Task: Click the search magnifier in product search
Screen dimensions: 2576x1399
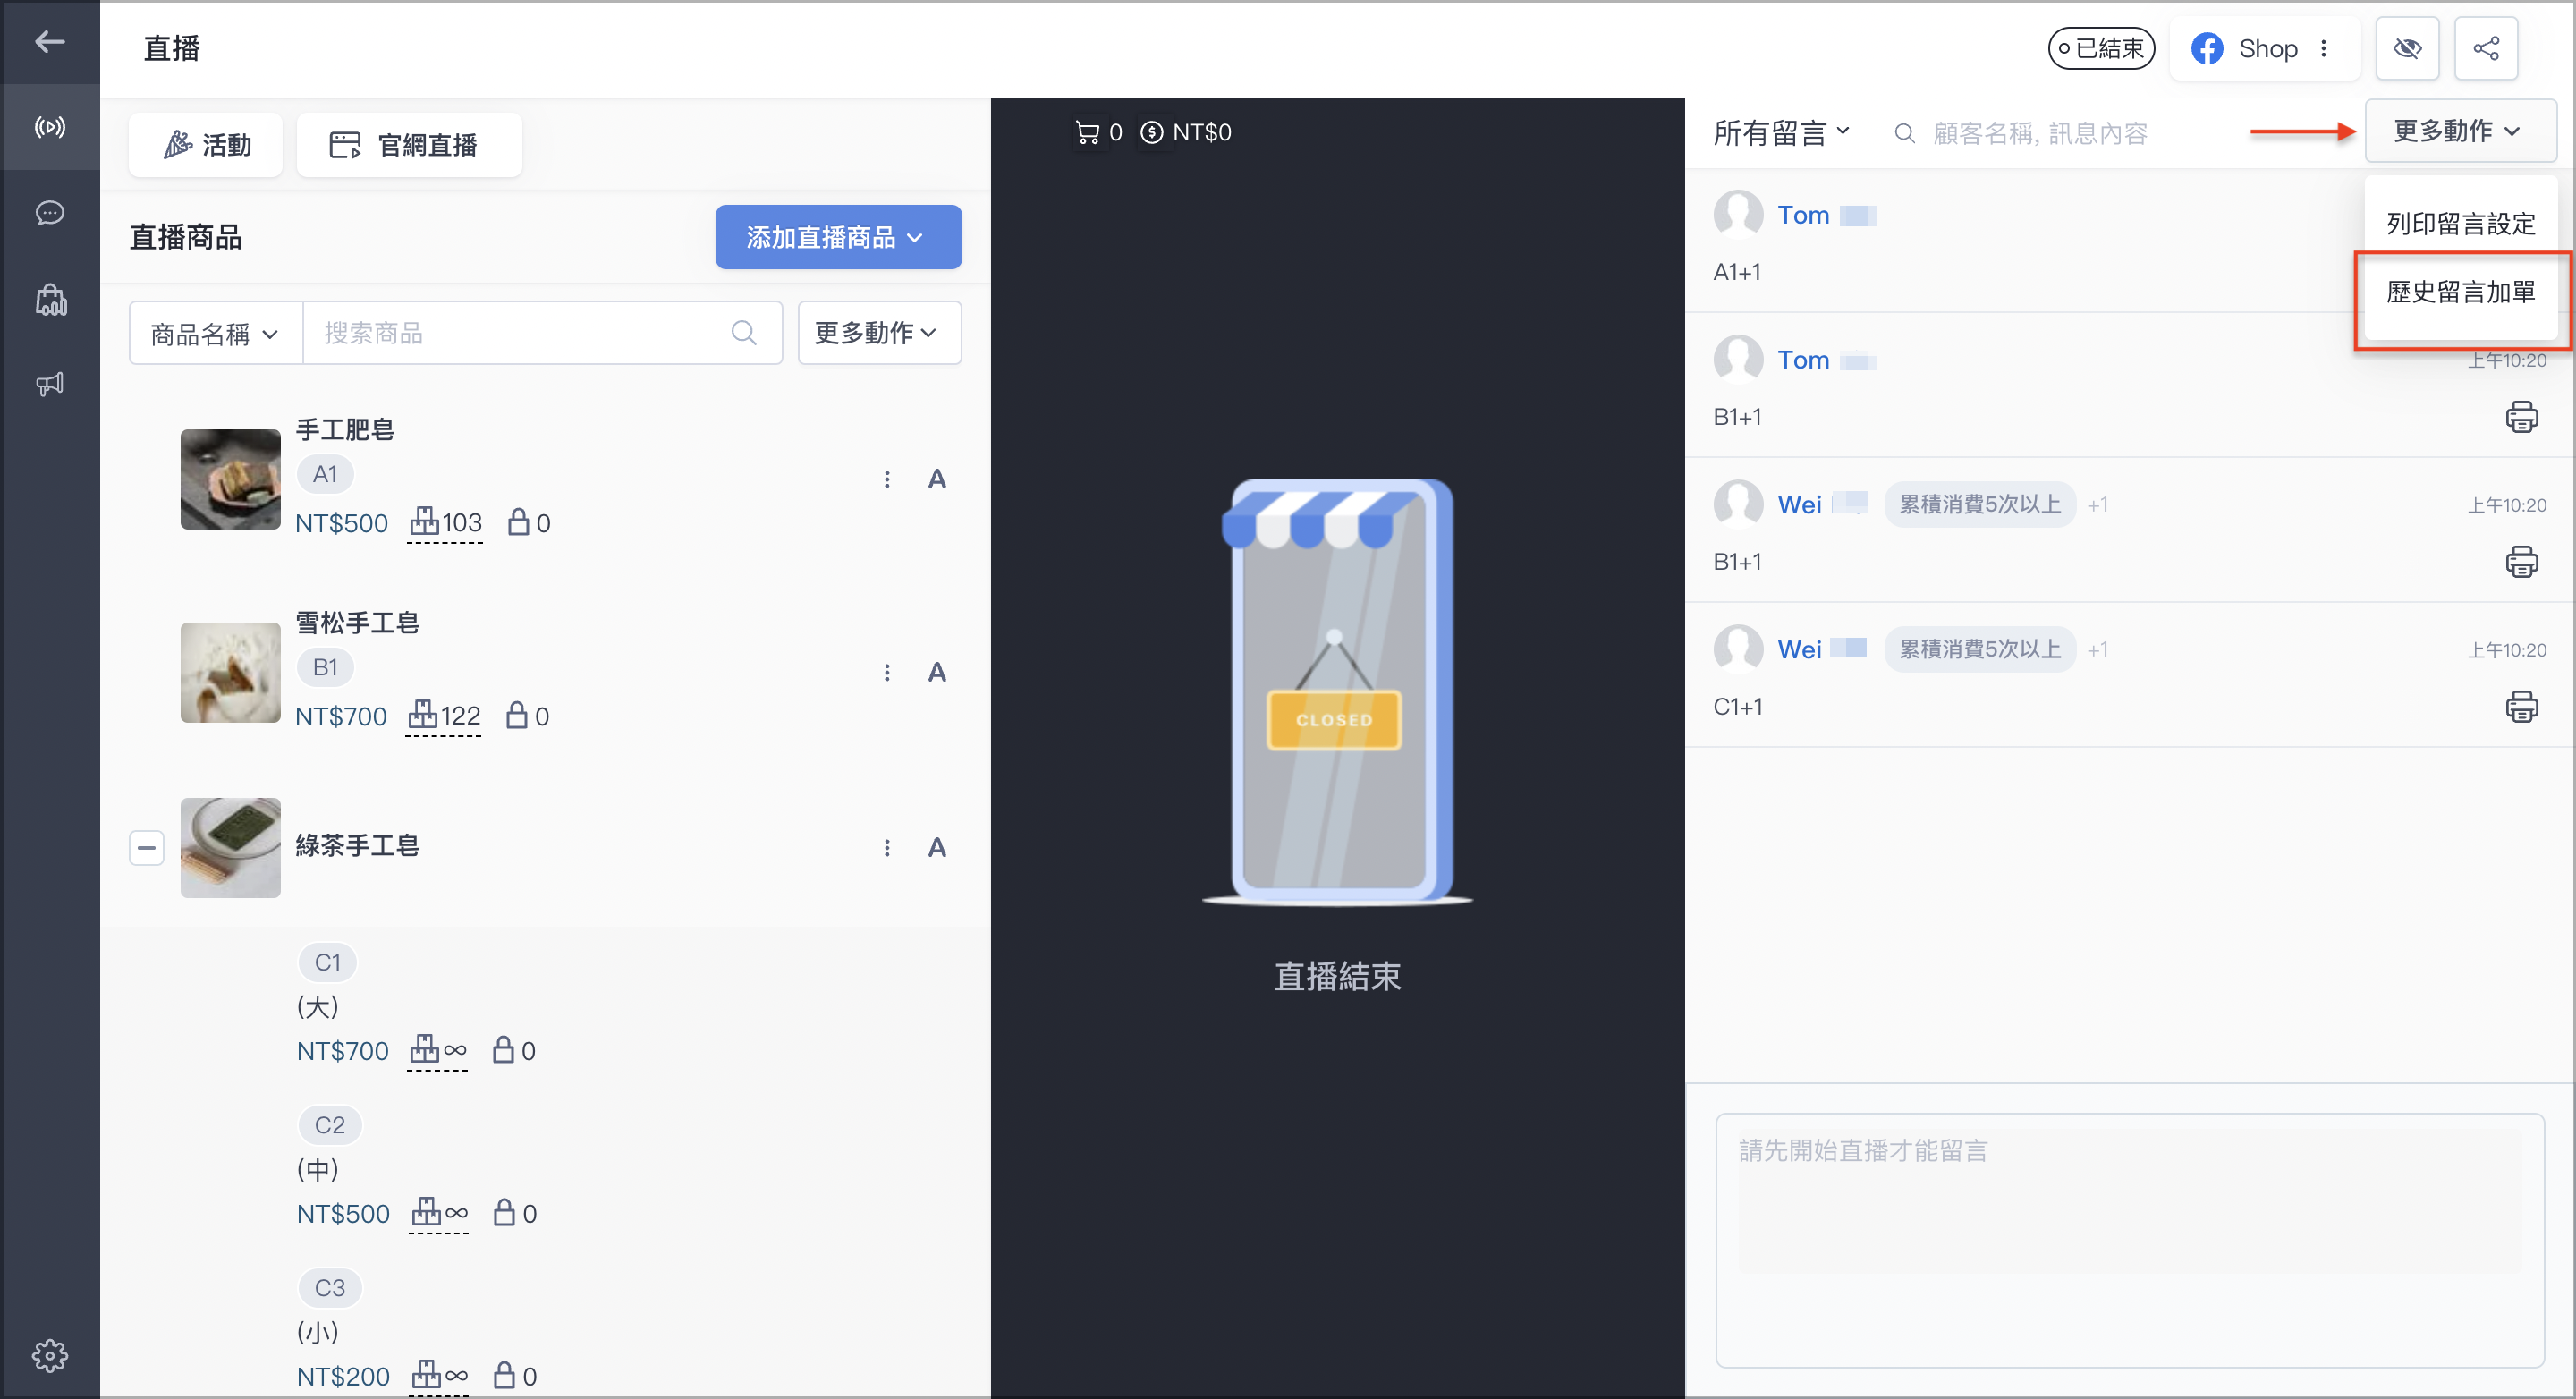Action: (743, 332)
